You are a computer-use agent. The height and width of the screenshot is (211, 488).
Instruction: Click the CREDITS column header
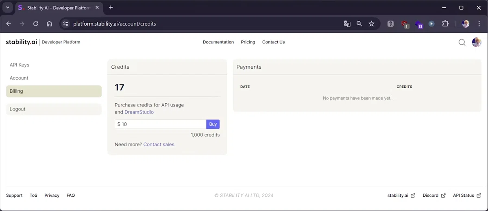click(404, 87)
